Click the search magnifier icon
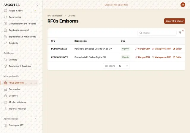Screen dimensions: 190x133 141,33
